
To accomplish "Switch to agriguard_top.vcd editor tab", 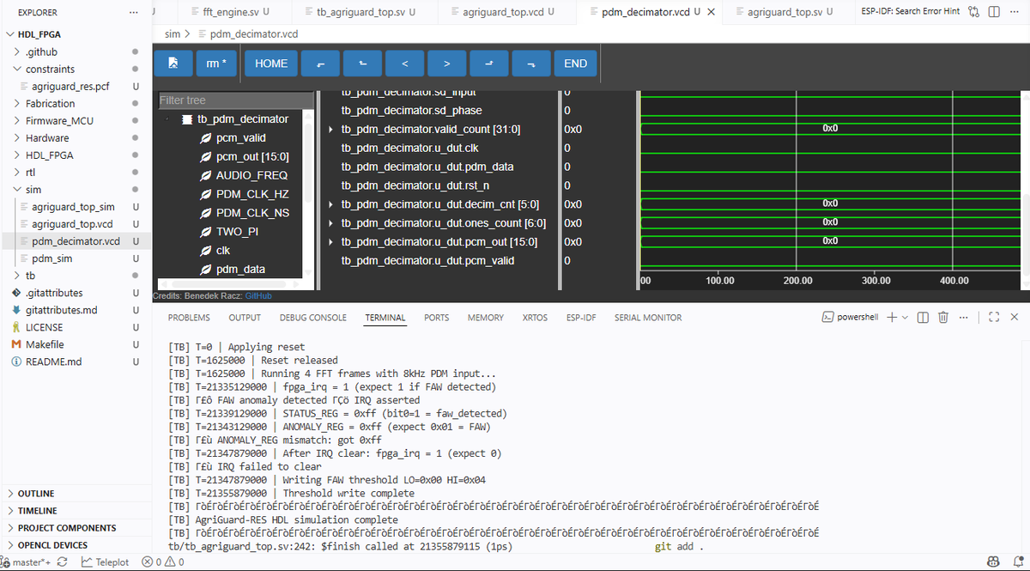I will coord(507,12).
